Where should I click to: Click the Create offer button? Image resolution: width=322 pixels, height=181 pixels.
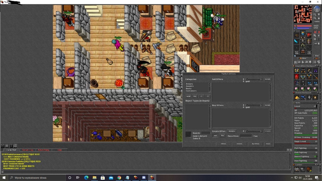(267, 131)
